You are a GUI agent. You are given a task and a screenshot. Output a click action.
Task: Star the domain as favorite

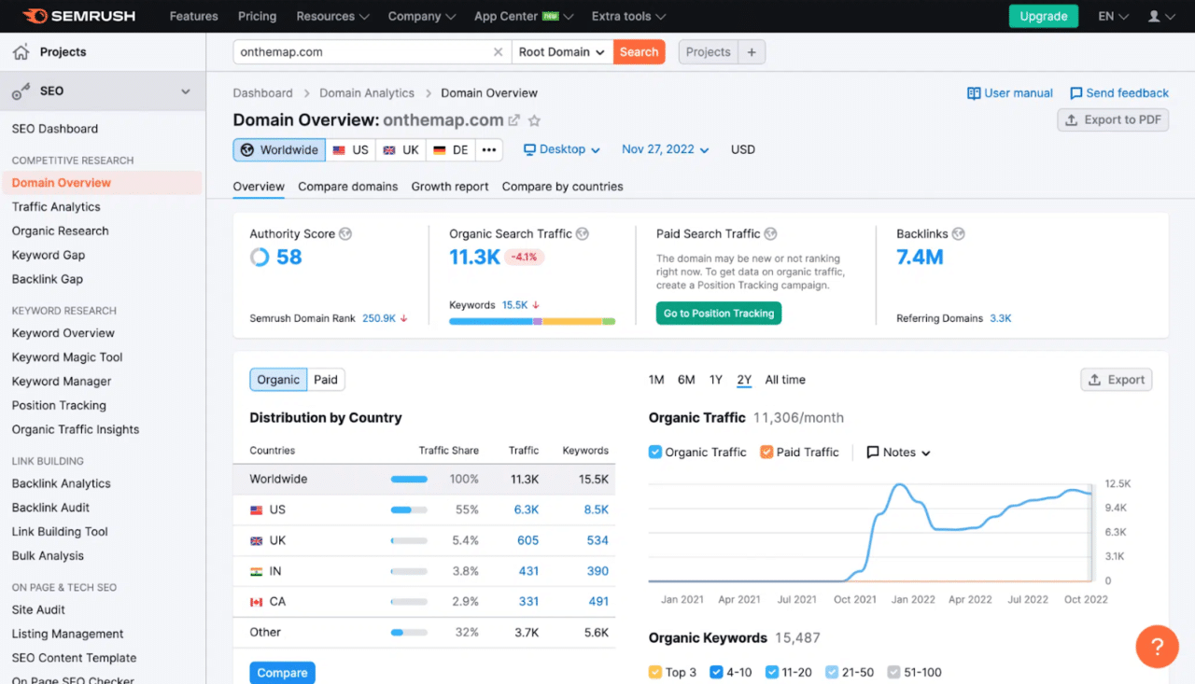[x=534, y=120]
